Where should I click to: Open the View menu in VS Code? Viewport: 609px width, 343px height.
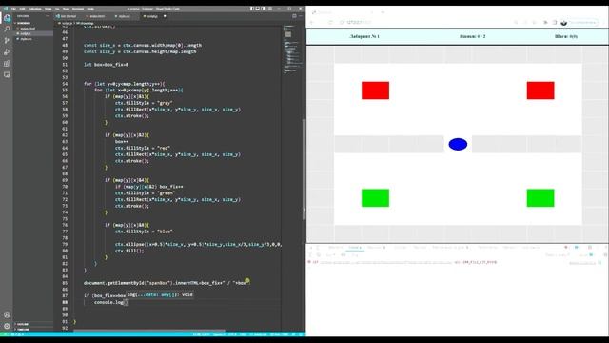[49, 9]
